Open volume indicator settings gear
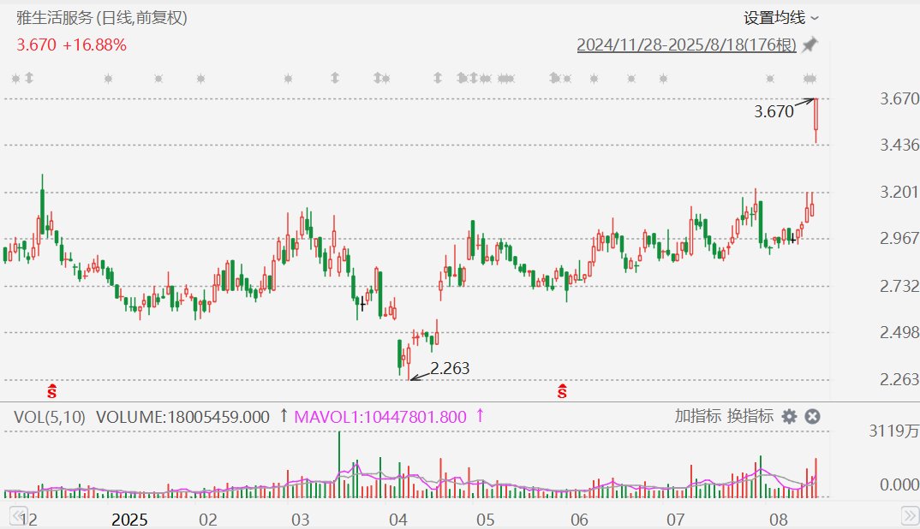Screen dimensions: 920x529 (x=790, y=416)
